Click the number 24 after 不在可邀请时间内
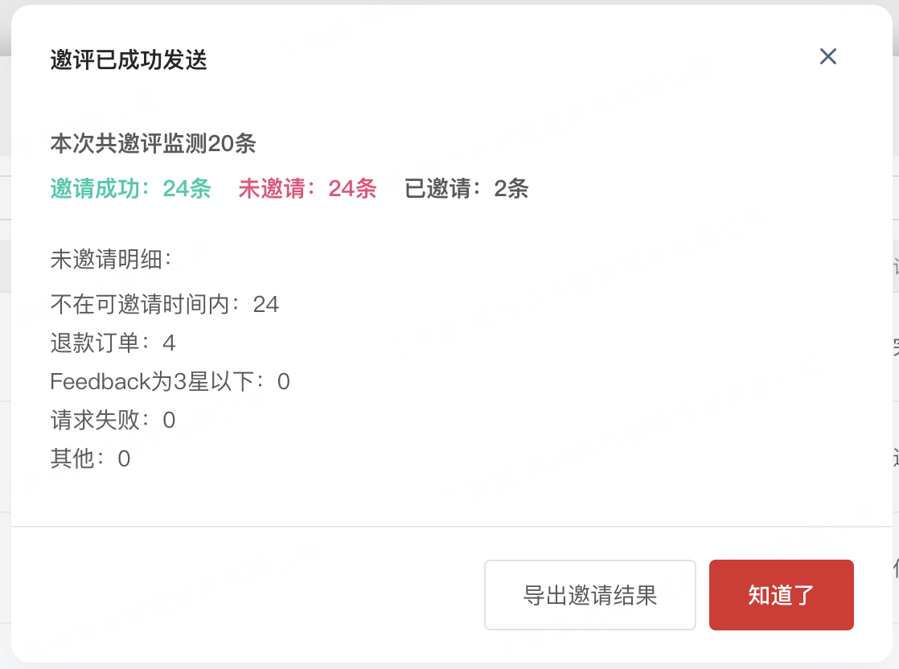Viewport: 899px width, 669px height. (x=266, y=305)
